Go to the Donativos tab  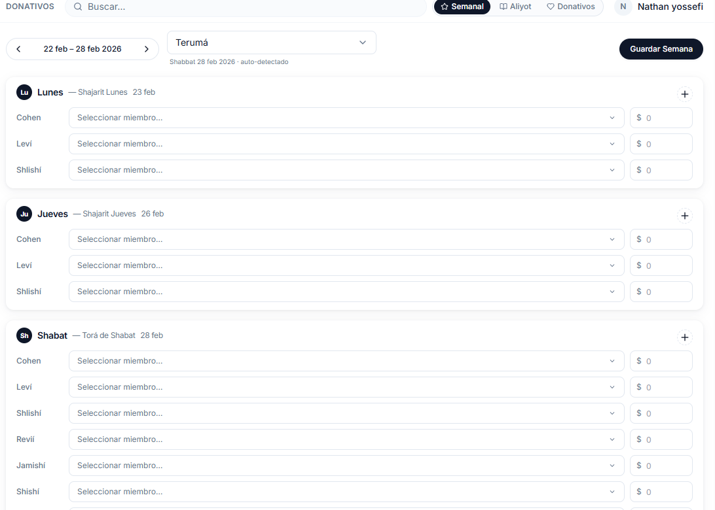[571, 7]
